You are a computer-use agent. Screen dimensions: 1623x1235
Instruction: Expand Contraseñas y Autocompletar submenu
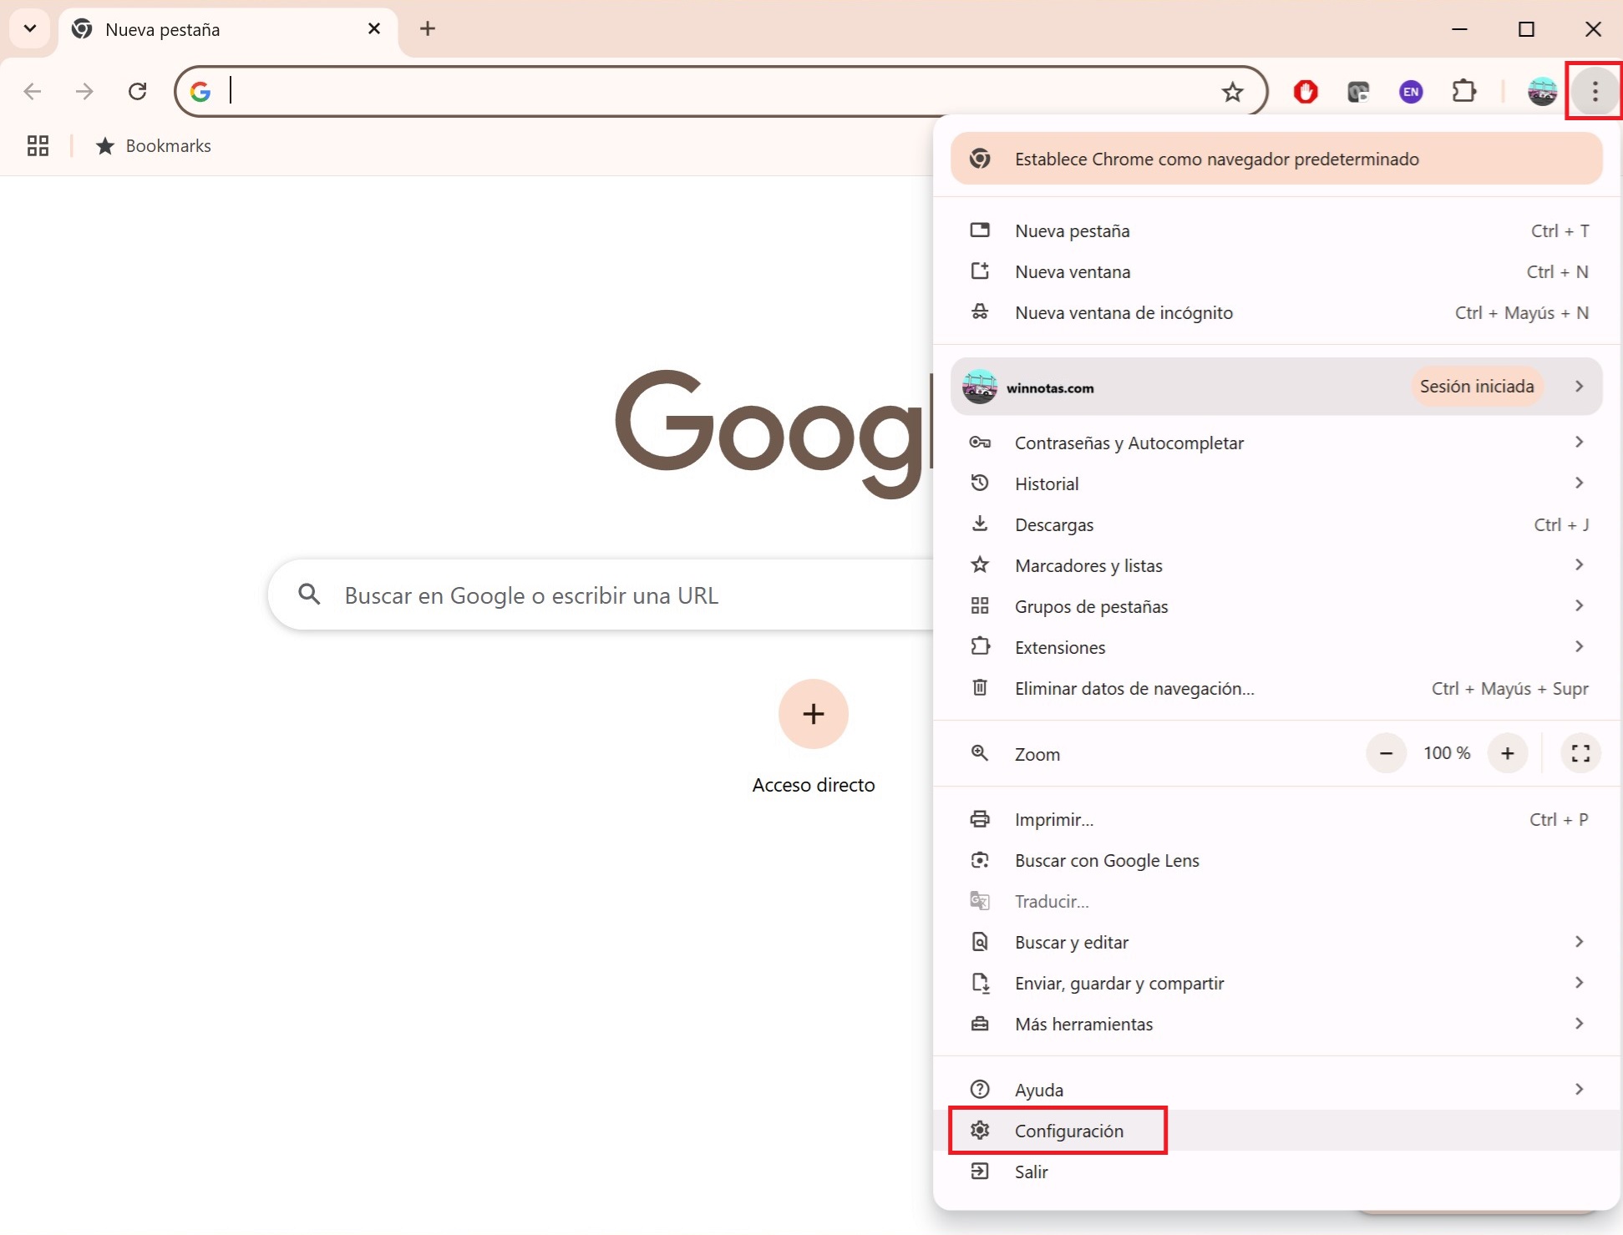pyautogui.click(x=1276, y=443)
